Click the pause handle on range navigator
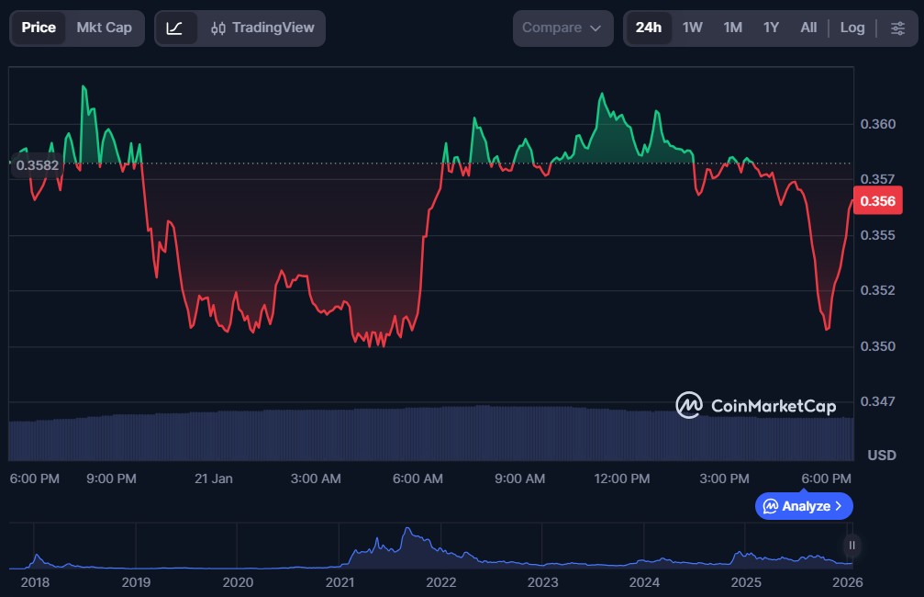The height and width of the screenshot is (597, 924). click(852, 546)
